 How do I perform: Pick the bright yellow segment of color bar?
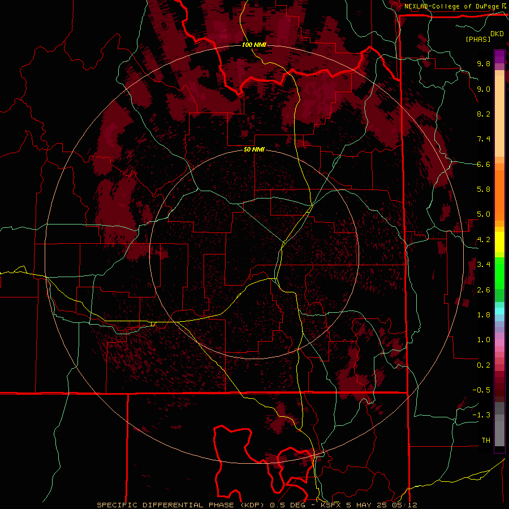click(x=499, y=242)
